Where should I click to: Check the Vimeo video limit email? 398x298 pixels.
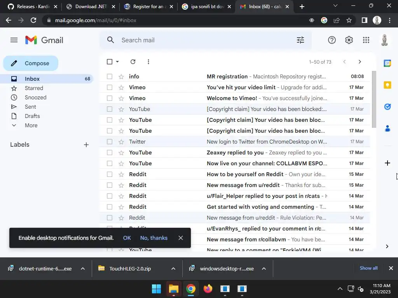tap(110, 87)
